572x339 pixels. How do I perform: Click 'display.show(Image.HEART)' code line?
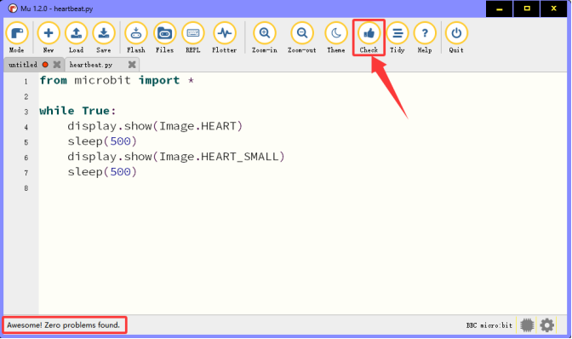pos(155,126)
